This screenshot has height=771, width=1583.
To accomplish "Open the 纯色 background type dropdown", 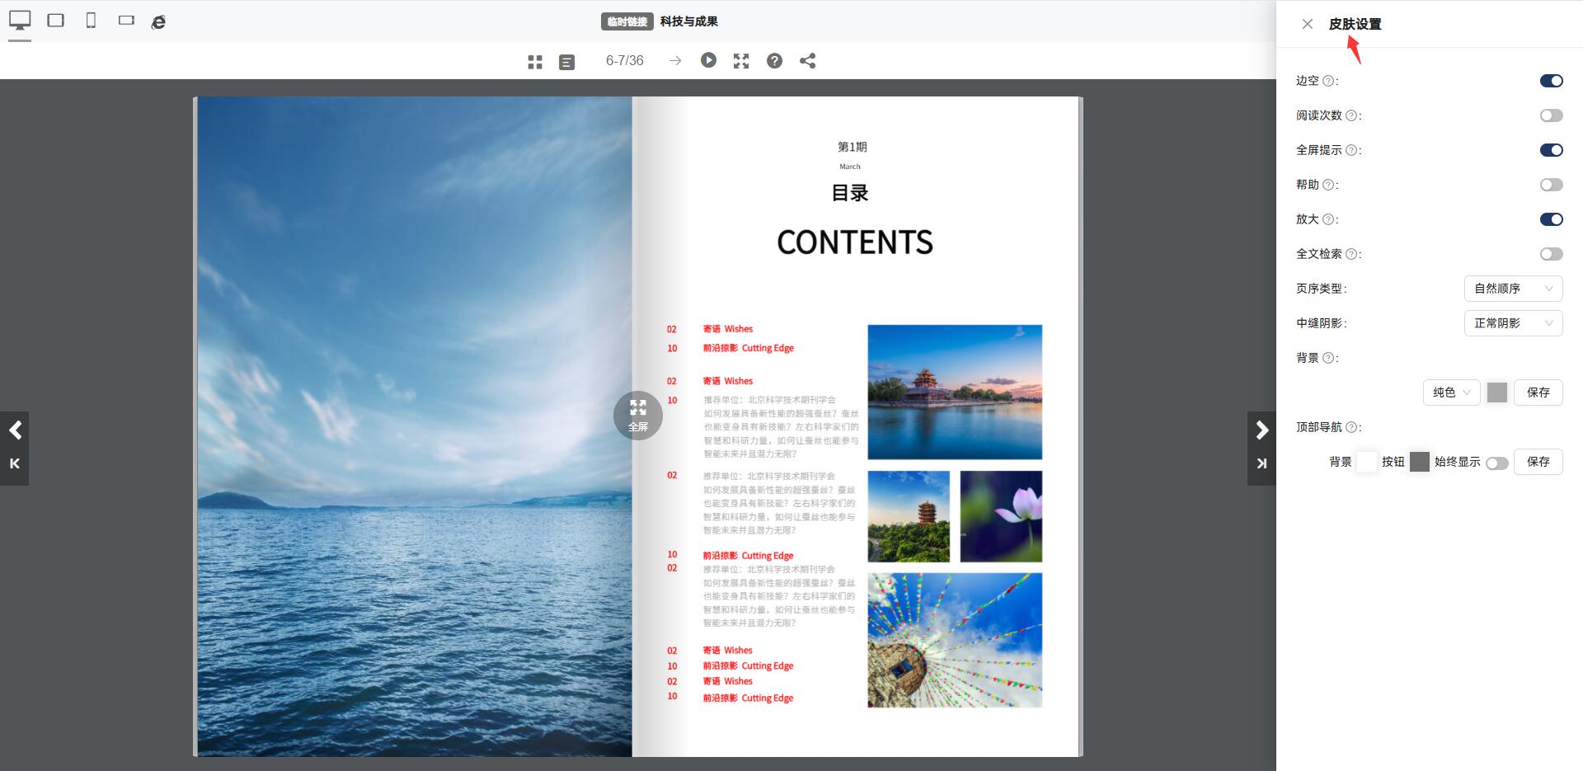I will coord(1451,393).
